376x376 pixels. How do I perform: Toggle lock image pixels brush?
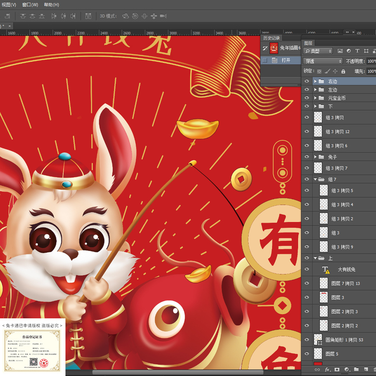327,71
